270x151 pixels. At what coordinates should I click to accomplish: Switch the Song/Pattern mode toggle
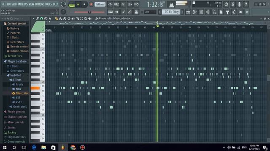tap(71, 5)
